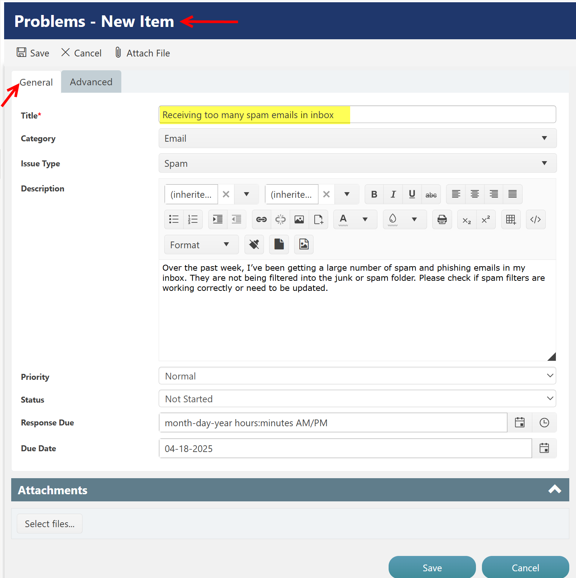The width and height of the screenshot is (576, 578).
Task: Insert a hyperlink in the description
Action: 261,219
